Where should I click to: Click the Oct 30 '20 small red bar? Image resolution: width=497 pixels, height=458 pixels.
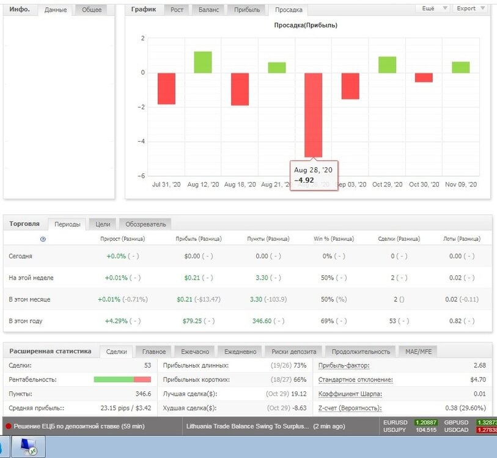point(424,78)
